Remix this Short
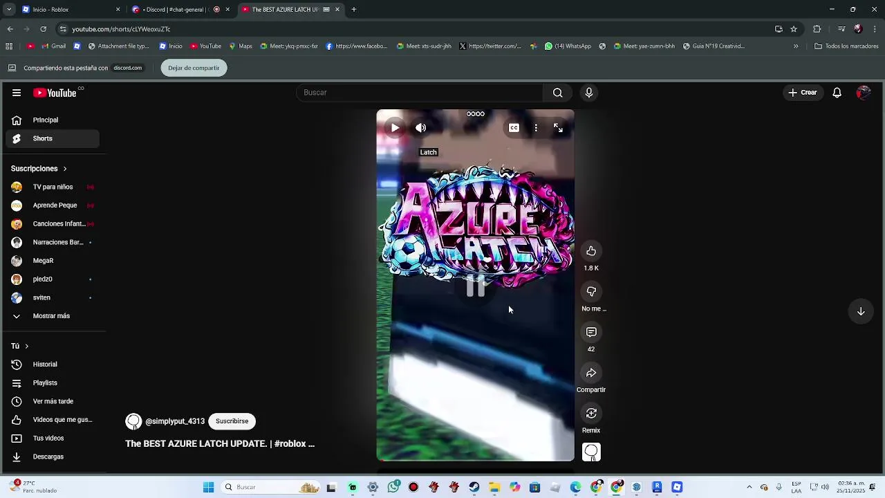Image resolution: width=885 pixels, height=498 pixels. click(x=591, y=414)
